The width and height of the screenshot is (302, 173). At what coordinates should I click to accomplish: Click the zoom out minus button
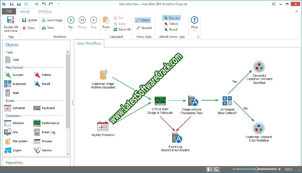[x=234, y=169]
